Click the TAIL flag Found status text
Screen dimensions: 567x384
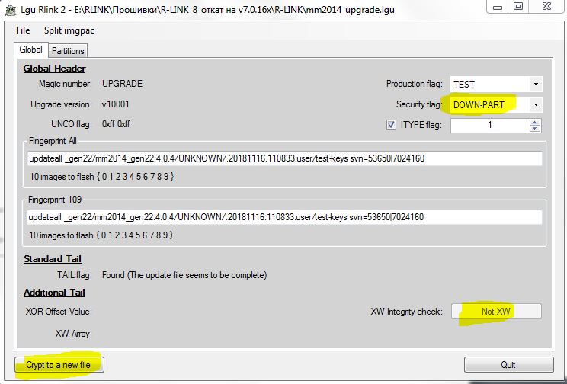(x=184, y=275)
